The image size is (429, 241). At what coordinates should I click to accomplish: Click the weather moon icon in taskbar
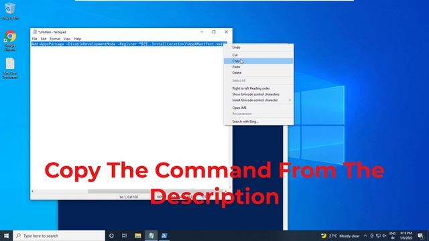pos(324,236)
